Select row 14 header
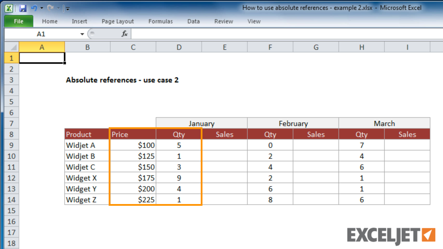The image size is (443, 249). 12,200
